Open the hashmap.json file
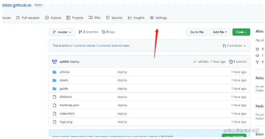Viewport: 265px width, 139px height. coord(69,105)
